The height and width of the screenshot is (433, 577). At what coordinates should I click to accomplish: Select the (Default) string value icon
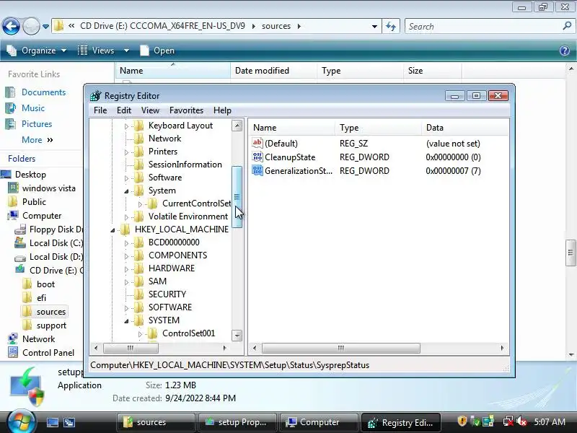pyautogui.click(x=257, y=143)
